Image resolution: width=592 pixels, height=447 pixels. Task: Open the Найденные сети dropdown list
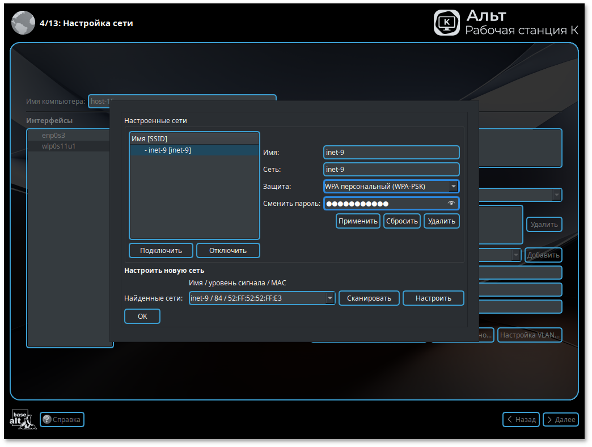click(x=330, y=298)
